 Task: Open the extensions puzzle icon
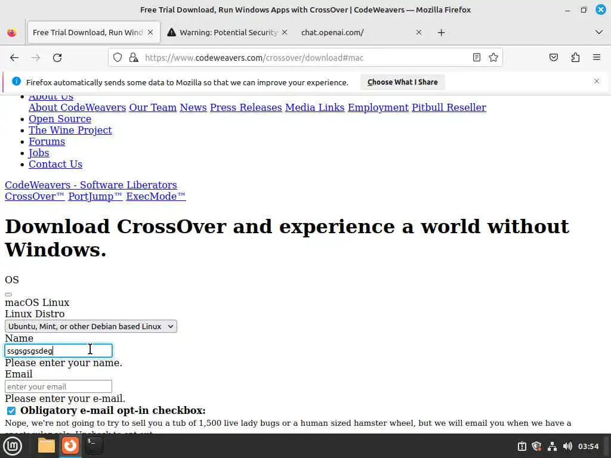[x=575, y=58]
